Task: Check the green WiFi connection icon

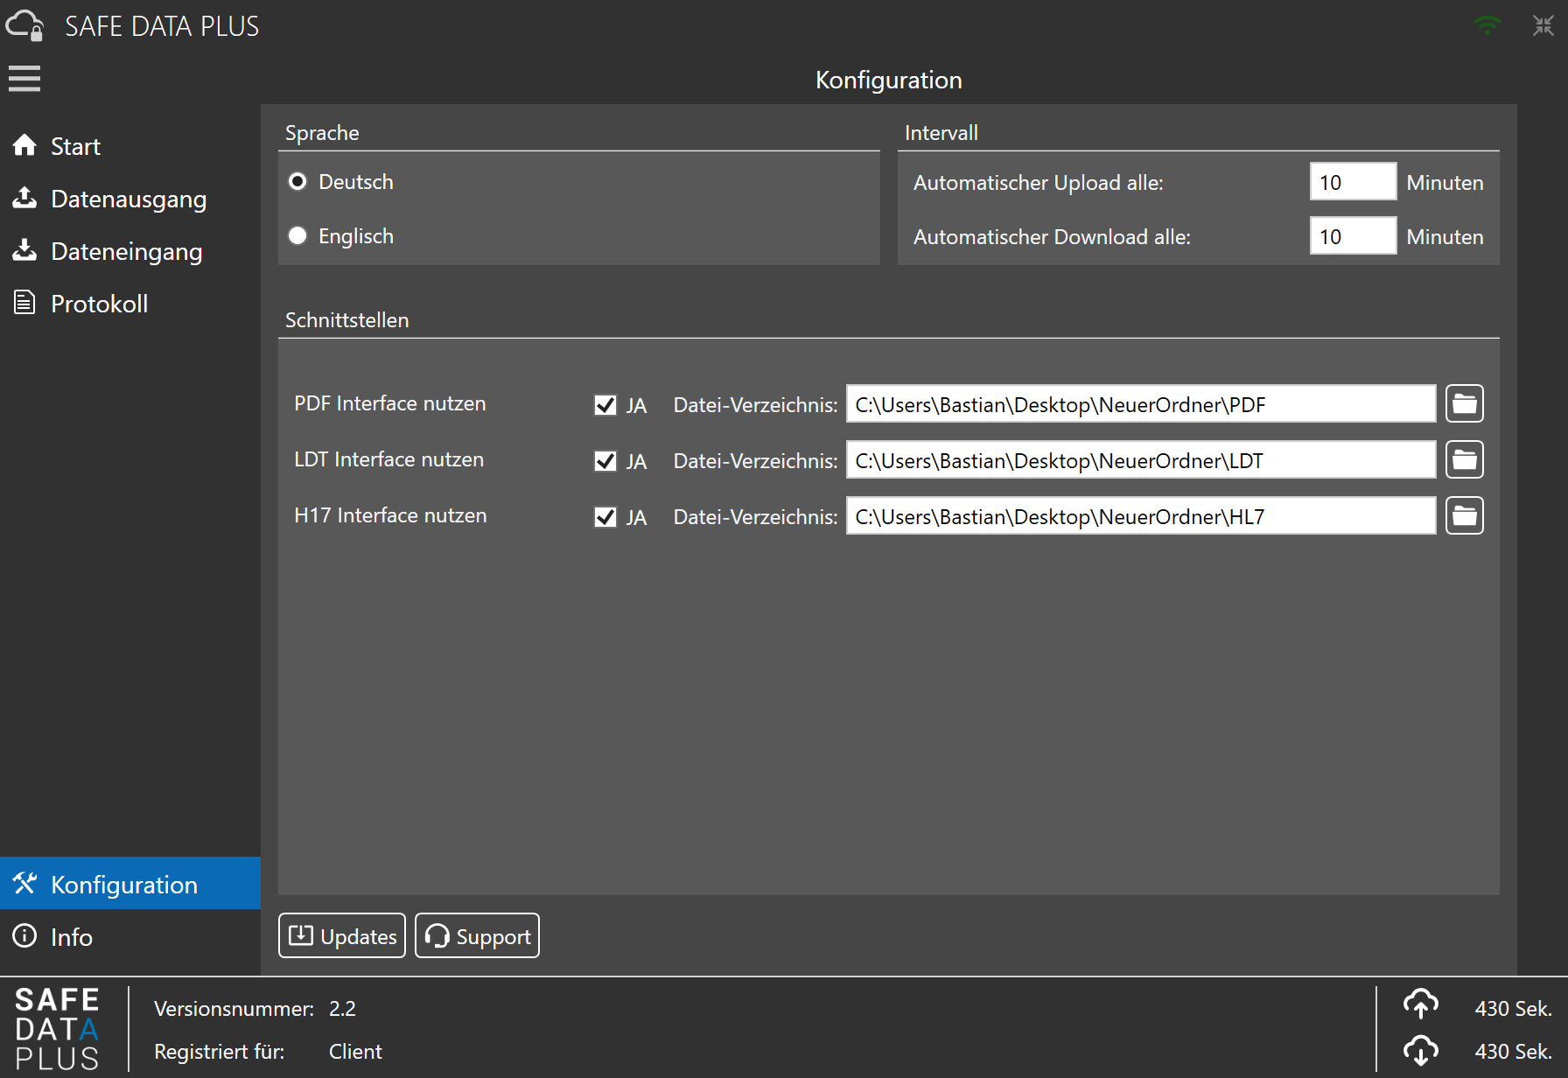Action: 1487,25
